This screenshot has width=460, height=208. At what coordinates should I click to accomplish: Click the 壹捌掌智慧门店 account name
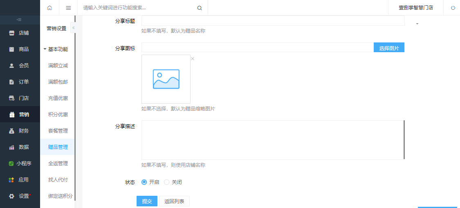coord(416,8)
